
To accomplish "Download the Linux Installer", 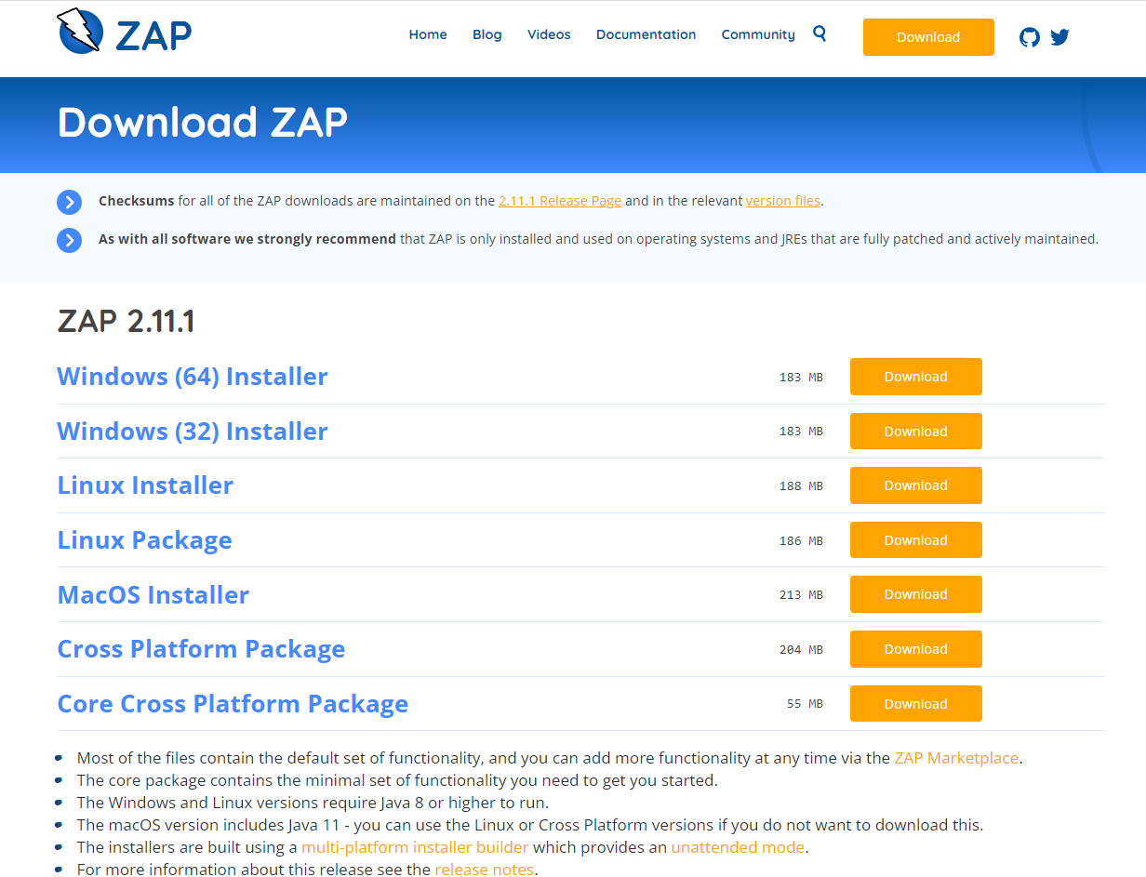I will [x=916, y=485].
